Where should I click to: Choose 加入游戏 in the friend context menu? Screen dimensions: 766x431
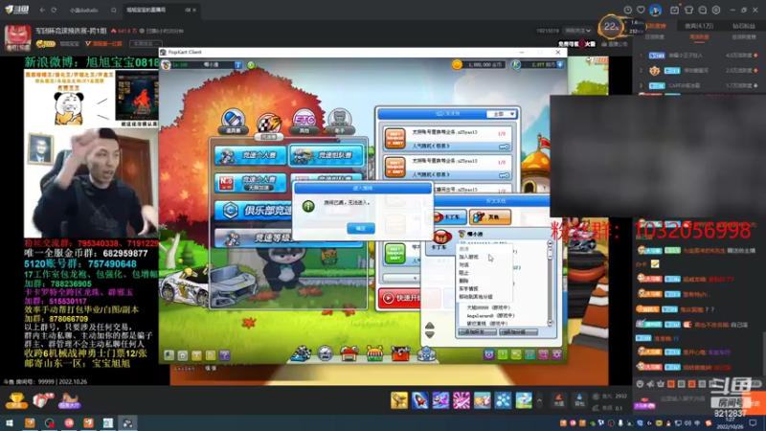(468, 257)
